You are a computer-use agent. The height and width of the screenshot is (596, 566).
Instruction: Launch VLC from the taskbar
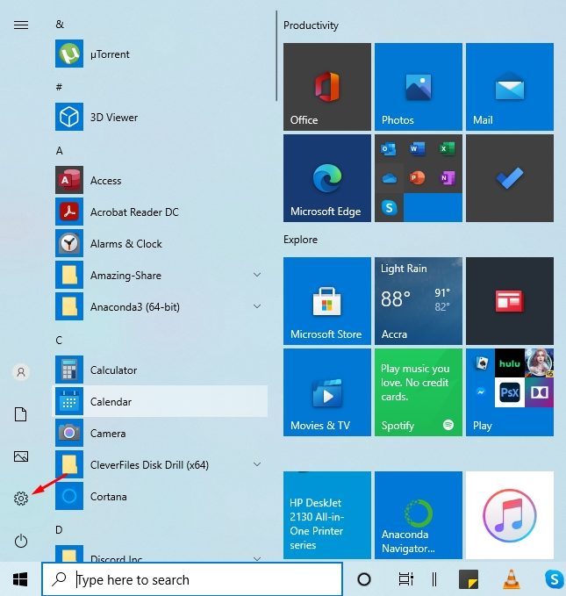coord(512,579)
